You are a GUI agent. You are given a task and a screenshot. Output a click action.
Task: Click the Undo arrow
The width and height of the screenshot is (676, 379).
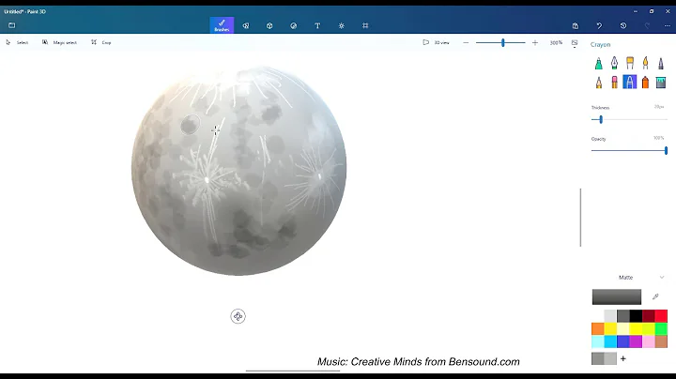tap(599, 26)
